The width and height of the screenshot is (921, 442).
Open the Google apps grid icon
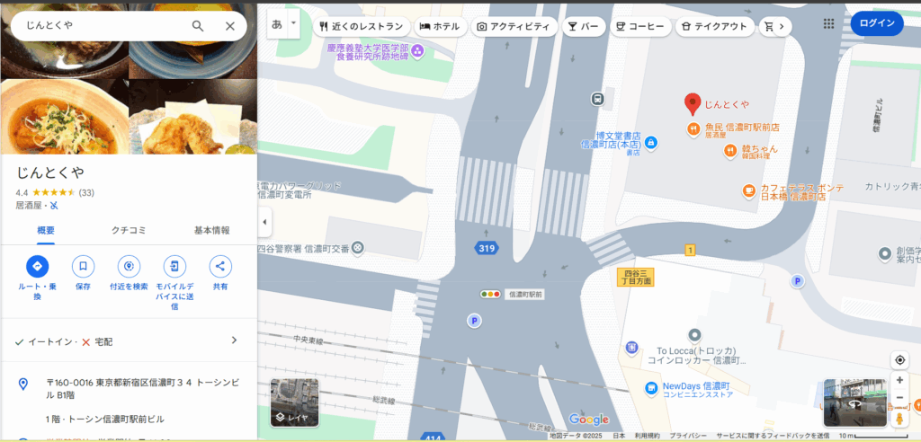828,23
